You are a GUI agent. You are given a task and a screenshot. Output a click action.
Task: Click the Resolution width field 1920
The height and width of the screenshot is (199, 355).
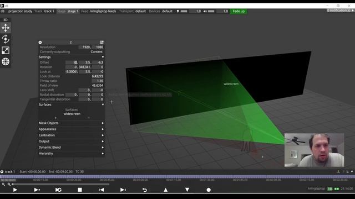tap(85, 47)
